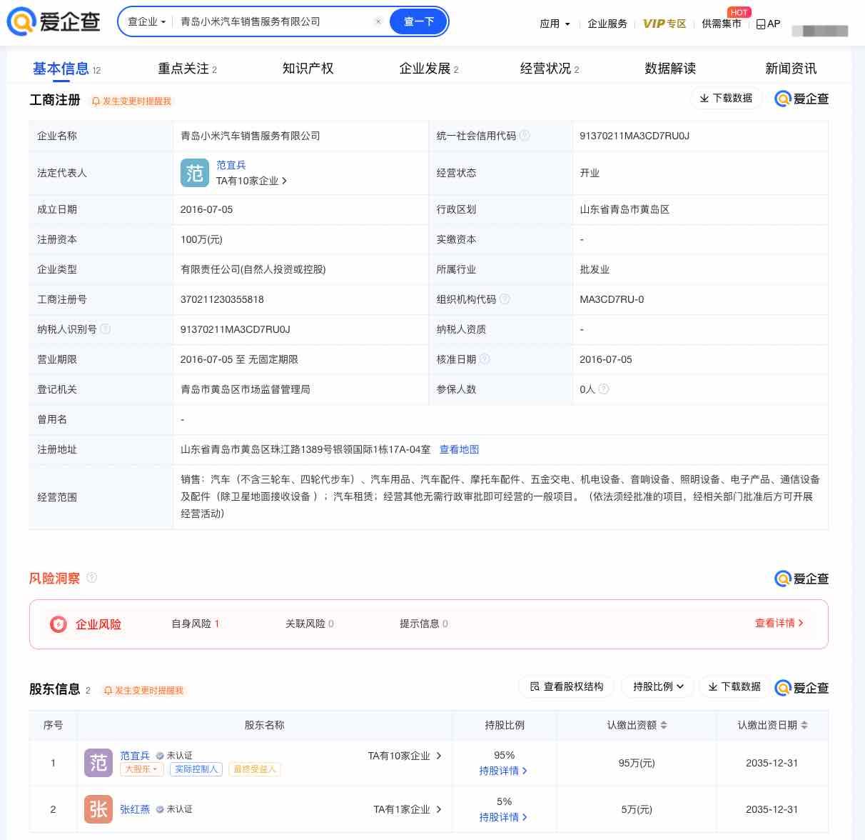Open 查看详情 in the risk panel
The height and width of the screenshot is (840, 865).
pyautogui.click(x=779, y=623)
